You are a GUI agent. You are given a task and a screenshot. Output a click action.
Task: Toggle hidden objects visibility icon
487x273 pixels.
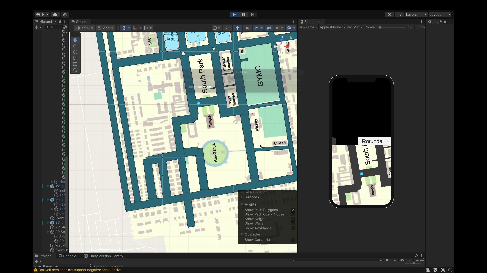269,28
